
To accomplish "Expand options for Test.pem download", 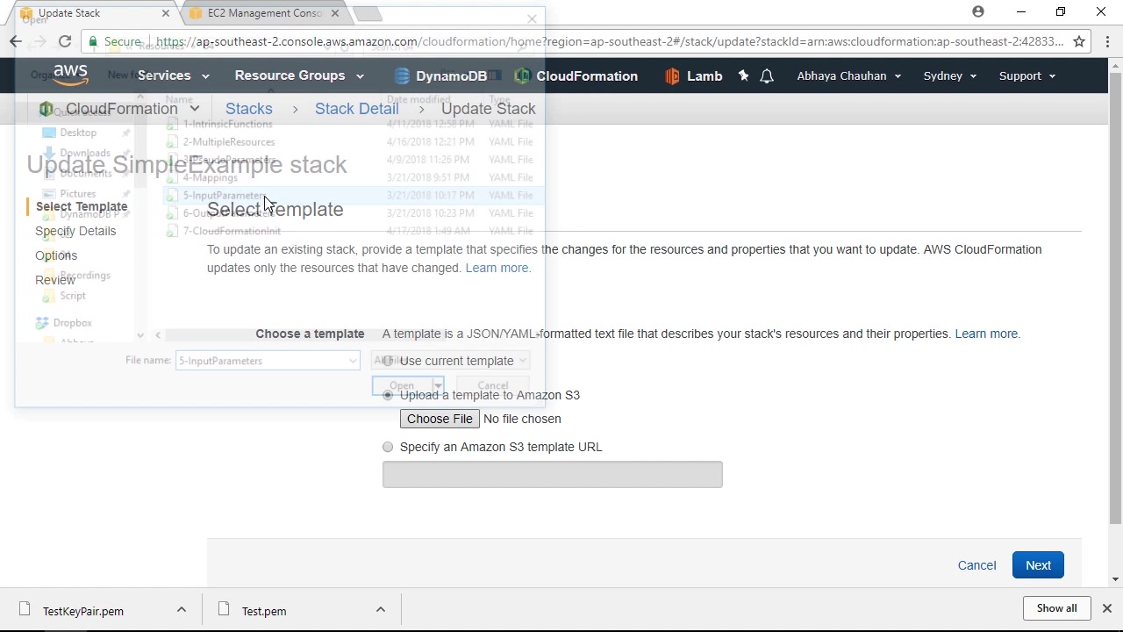I will (381, 610).
